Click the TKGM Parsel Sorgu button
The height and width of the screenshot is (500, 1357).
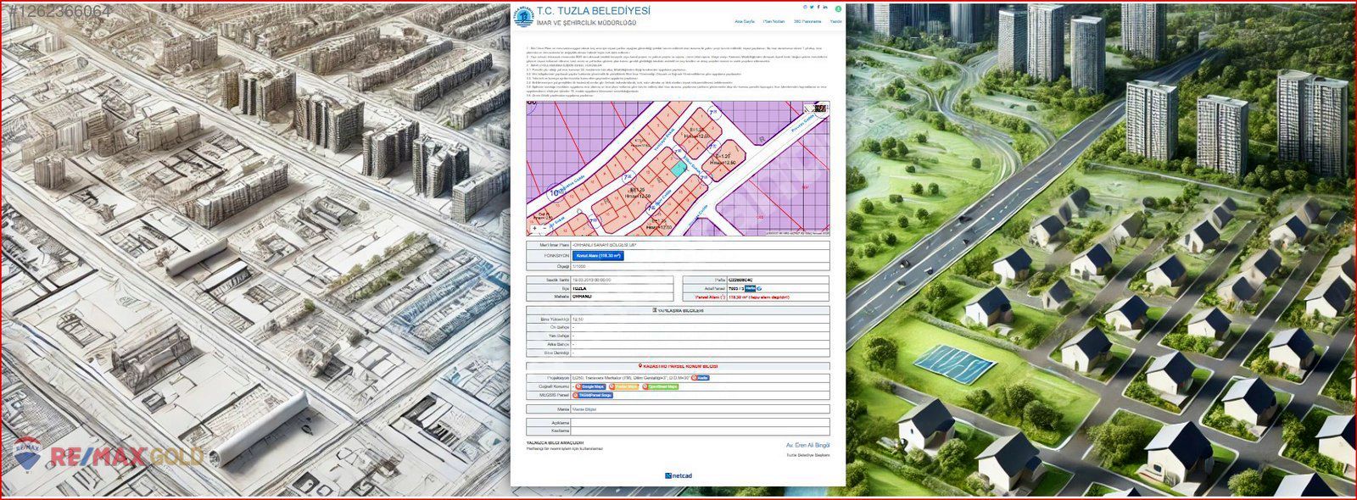point(593,395)
